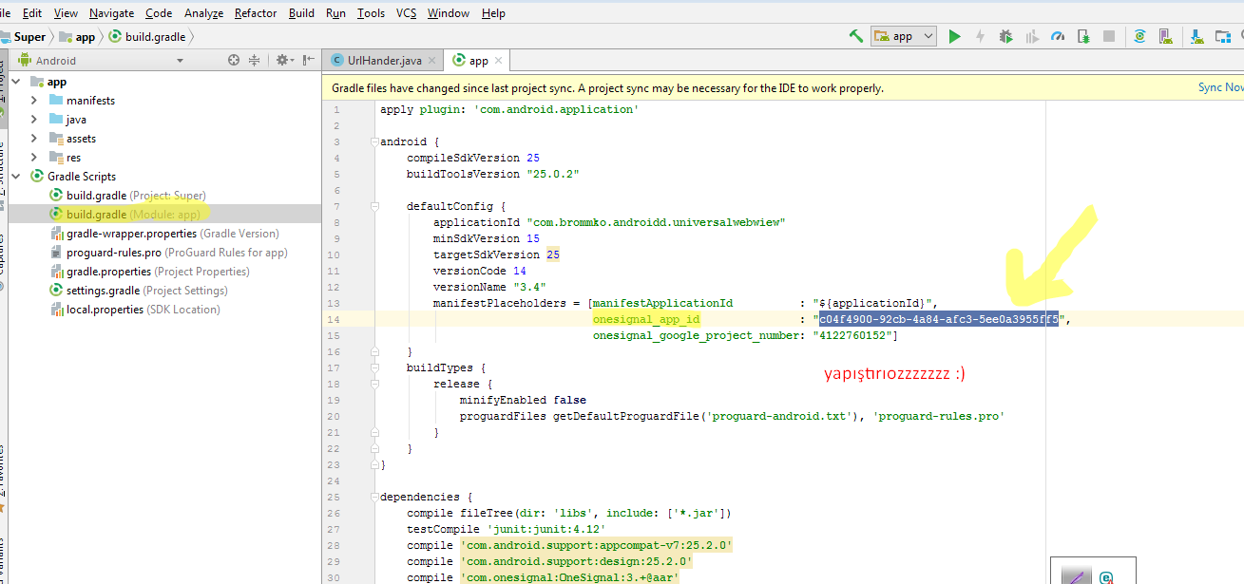Click Attach debugger to Android process icon
This screenshot has height=584, width=1244.
pyautogui.click(x=1083, y=36)
